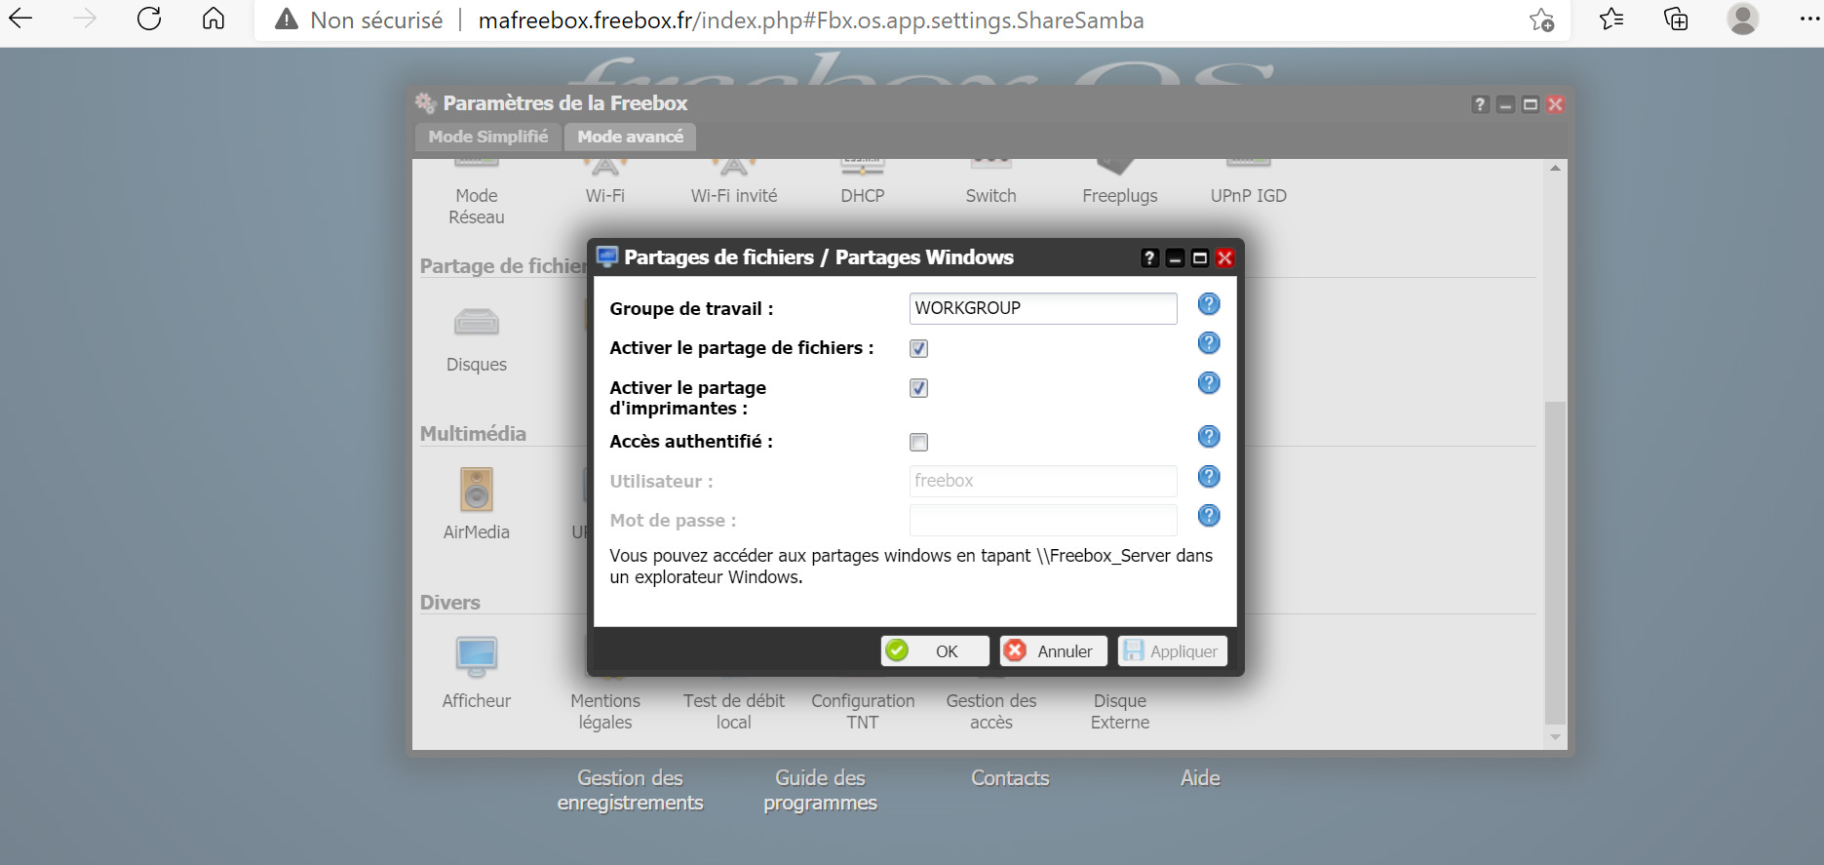Open Configuration TNT
1824x865 pixels.
863,711
